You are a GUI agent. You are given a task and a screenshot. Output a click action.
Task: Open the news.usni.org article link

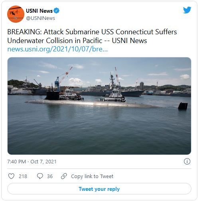click(x=57, y=49)
